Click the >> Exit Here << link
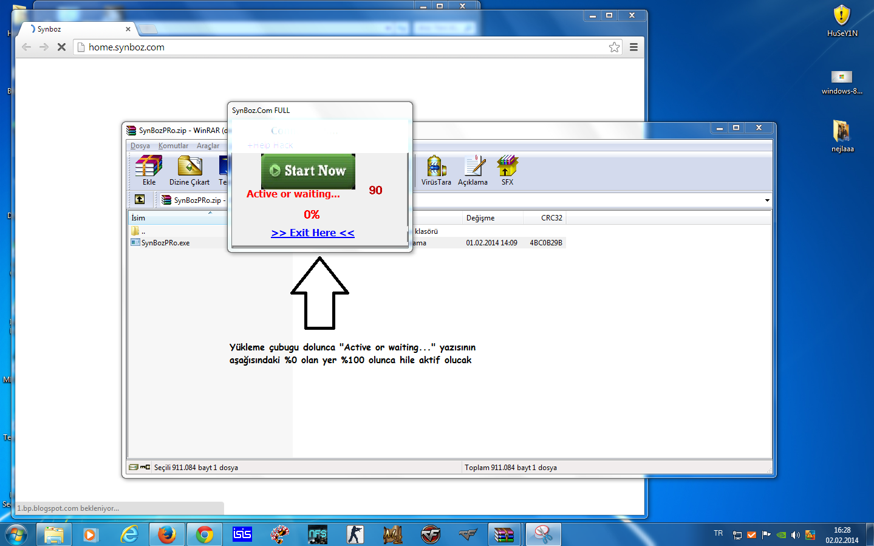 click(313, 233)
